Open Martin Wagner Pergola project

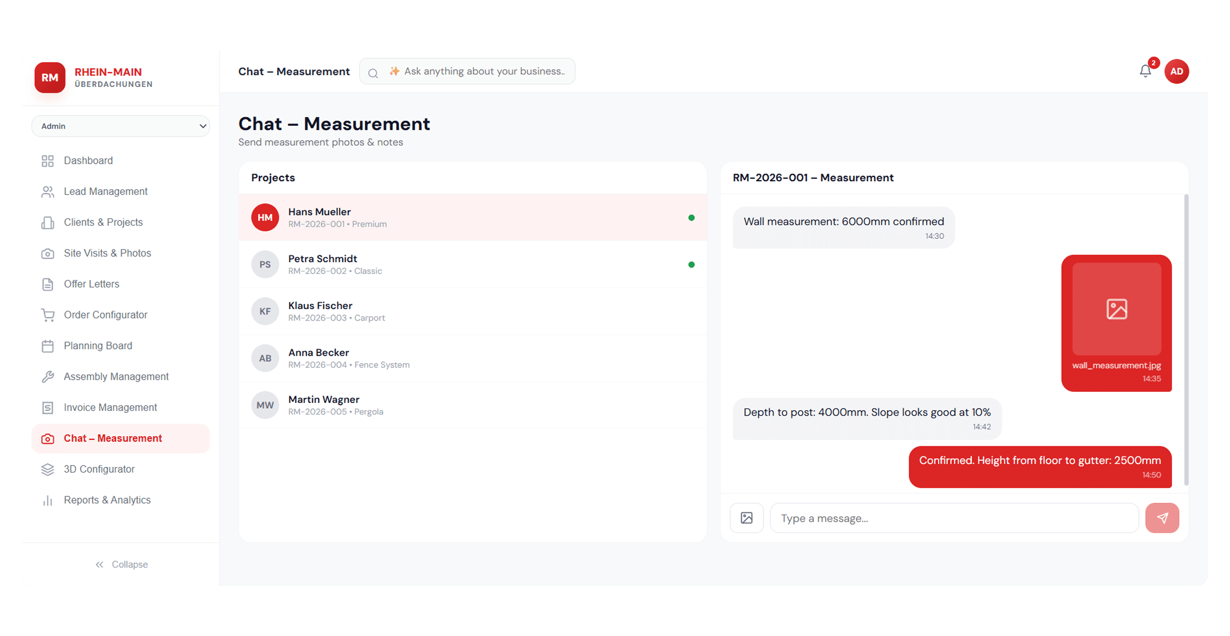[x=473, y=405]
